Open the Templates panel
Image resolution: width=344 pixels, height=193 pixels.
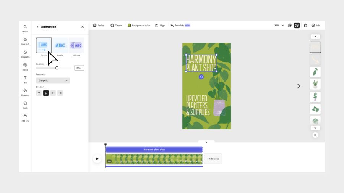pyautogui.click(x=25, y=54)
